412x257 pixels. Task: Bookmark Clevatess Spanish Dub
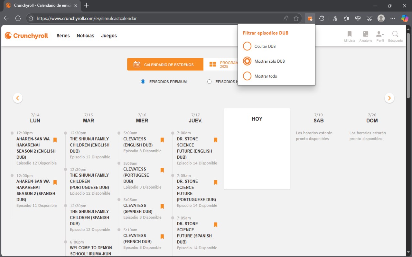coord(162,207)
